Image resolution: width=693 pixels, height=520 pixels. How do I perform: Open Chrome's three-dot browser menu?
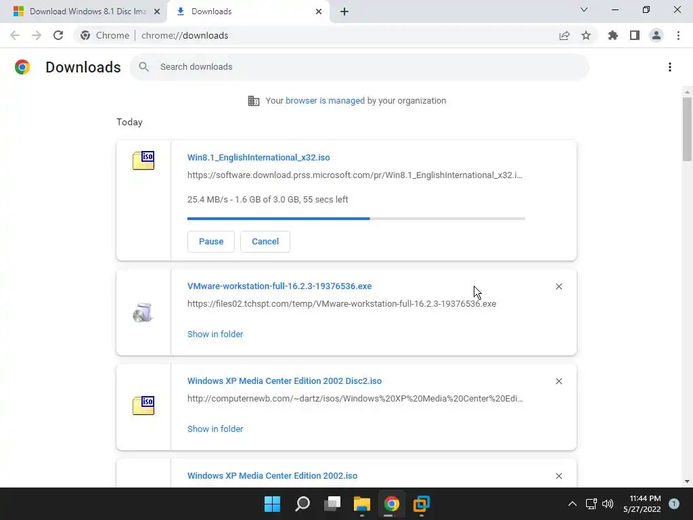coord(678,35)
